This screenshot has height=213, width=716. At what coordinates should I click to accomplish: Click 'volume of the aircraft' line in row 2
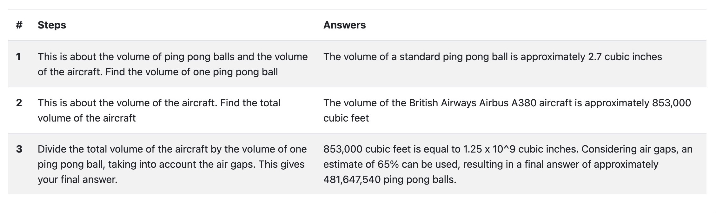coord(87,118)
